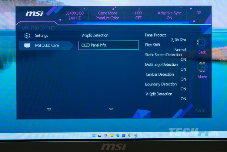227x152 pixels.
Task: Click the Pixel Shift label
Action: click(x=152, y=45)
